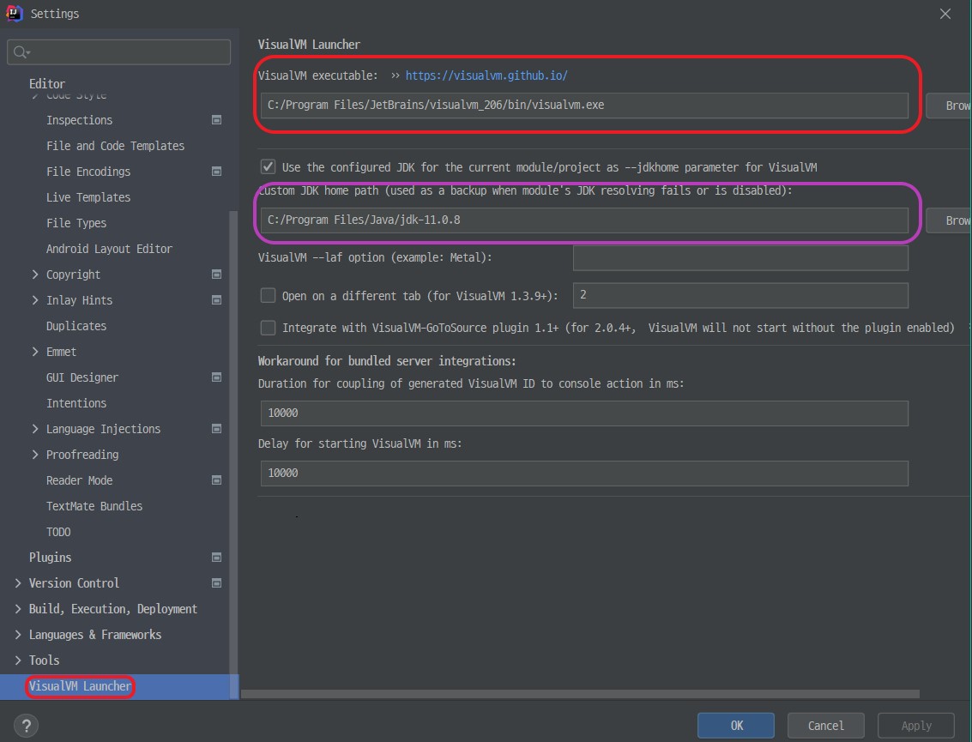Open GUI Designer settings
Viewport: 972px width, 742px height.
[82, 377]
